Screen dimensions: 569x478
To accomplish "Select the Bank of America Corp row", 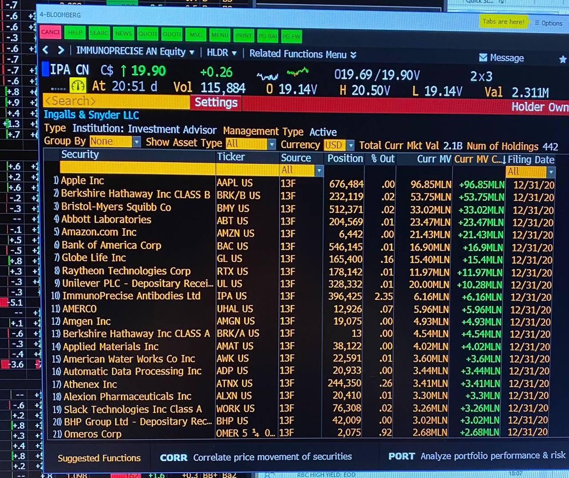I will coord(303,246).
